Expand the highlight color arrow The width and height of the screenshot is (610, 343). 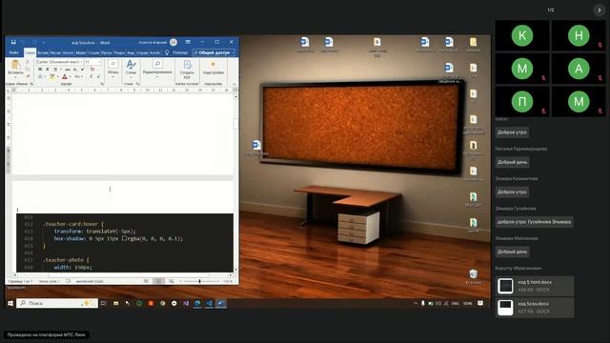point(58,76)
